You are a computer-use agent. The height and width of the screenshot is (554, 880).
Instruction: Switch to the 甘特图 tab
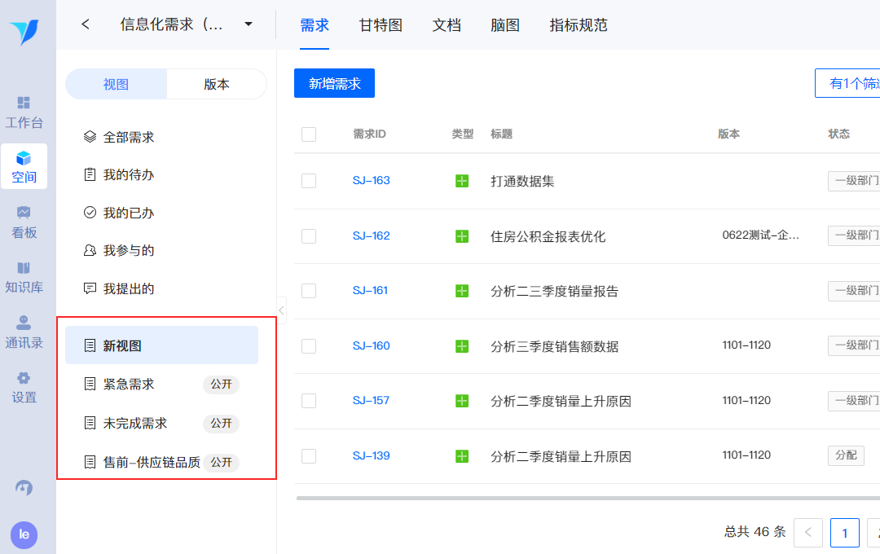[x=381, y=25]
